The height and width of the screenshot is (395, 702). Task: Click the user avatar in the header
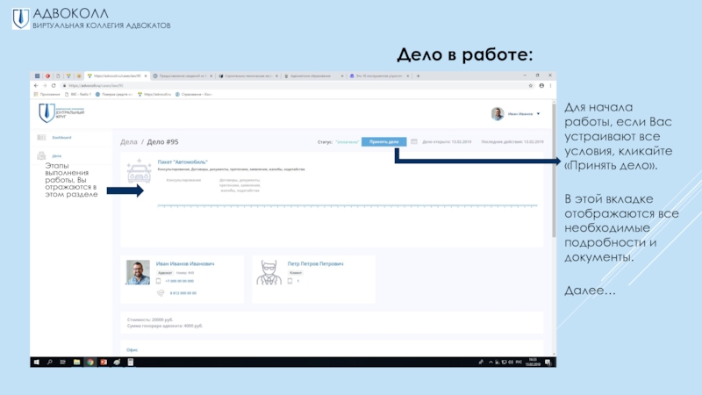(497, 113)
